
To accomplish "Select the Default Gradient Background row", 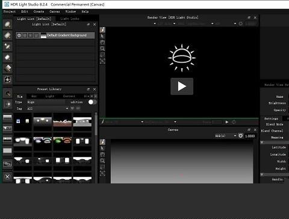I will (x=55, y=36).
